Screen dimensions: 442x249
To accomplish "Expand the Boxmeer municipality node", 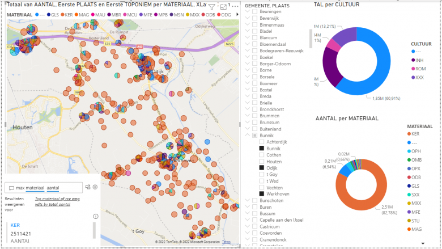I will pyautogui.click(x=246, y=83).
